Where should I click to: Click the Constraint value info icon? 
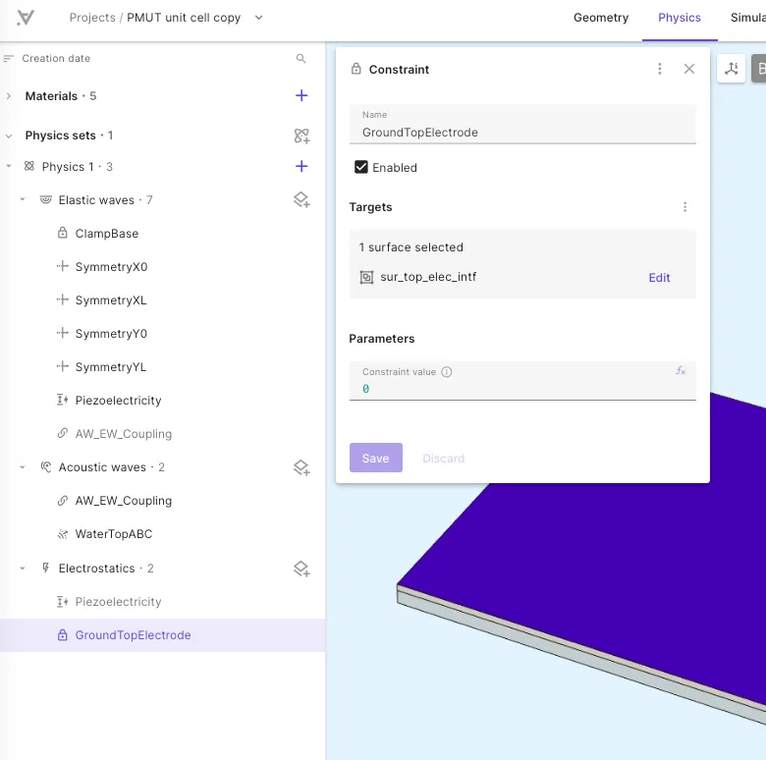[x=447, y=372]
